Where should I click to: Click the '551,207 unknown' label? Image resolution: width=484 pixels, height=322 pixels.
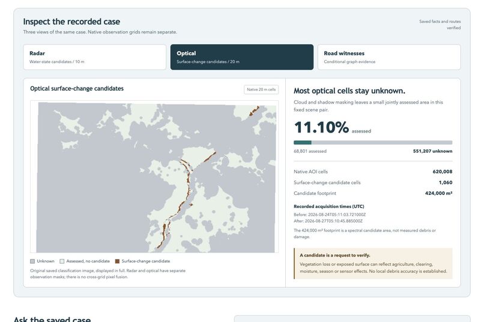(x=432, y=151)
